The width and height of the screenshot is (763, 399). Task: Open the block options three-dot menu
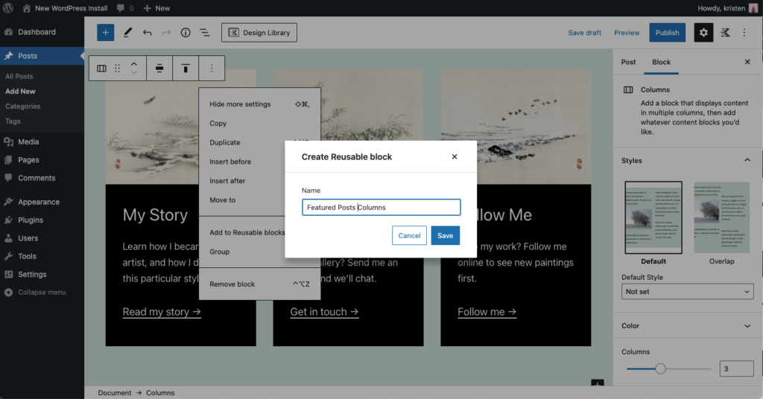click(x=212, y=68)
